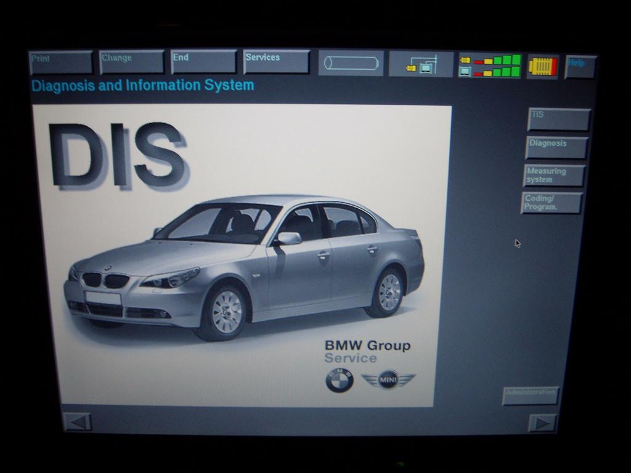The image size is (631, 473).
Task: Click the Change button
Action: tap(132, 62)
